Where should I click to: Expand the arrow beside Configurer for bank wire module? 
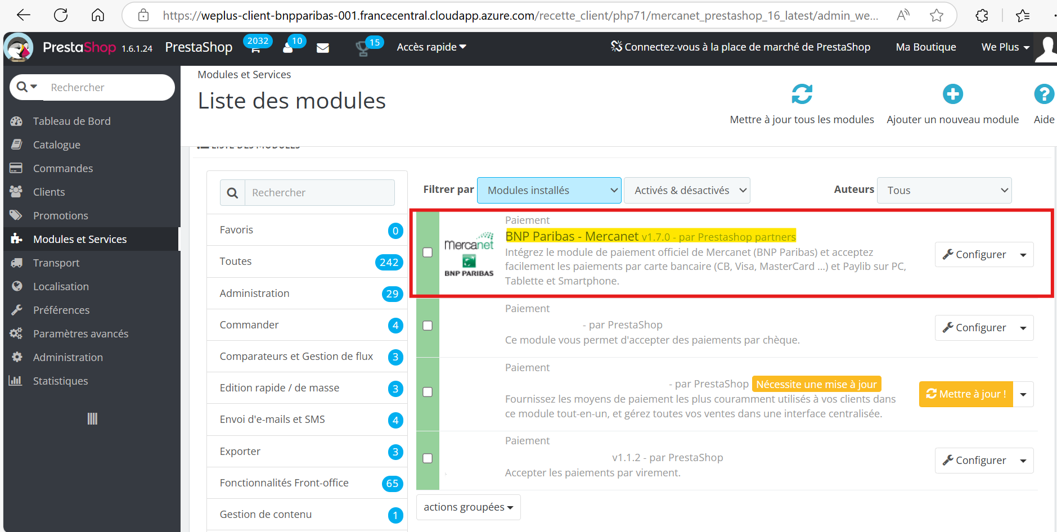[1023, 461]
